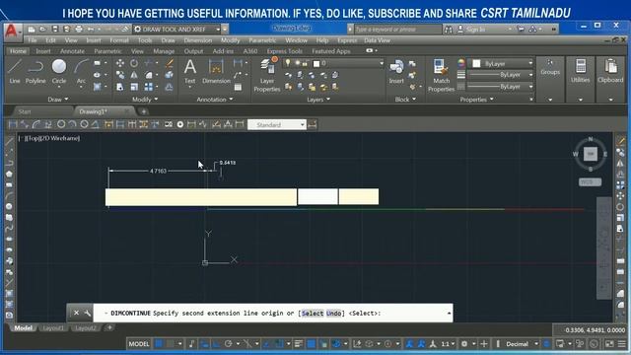Click the Move tool icon
This screenshot has width=631, height=355.
pyautogui.click(x=120, y=63)
